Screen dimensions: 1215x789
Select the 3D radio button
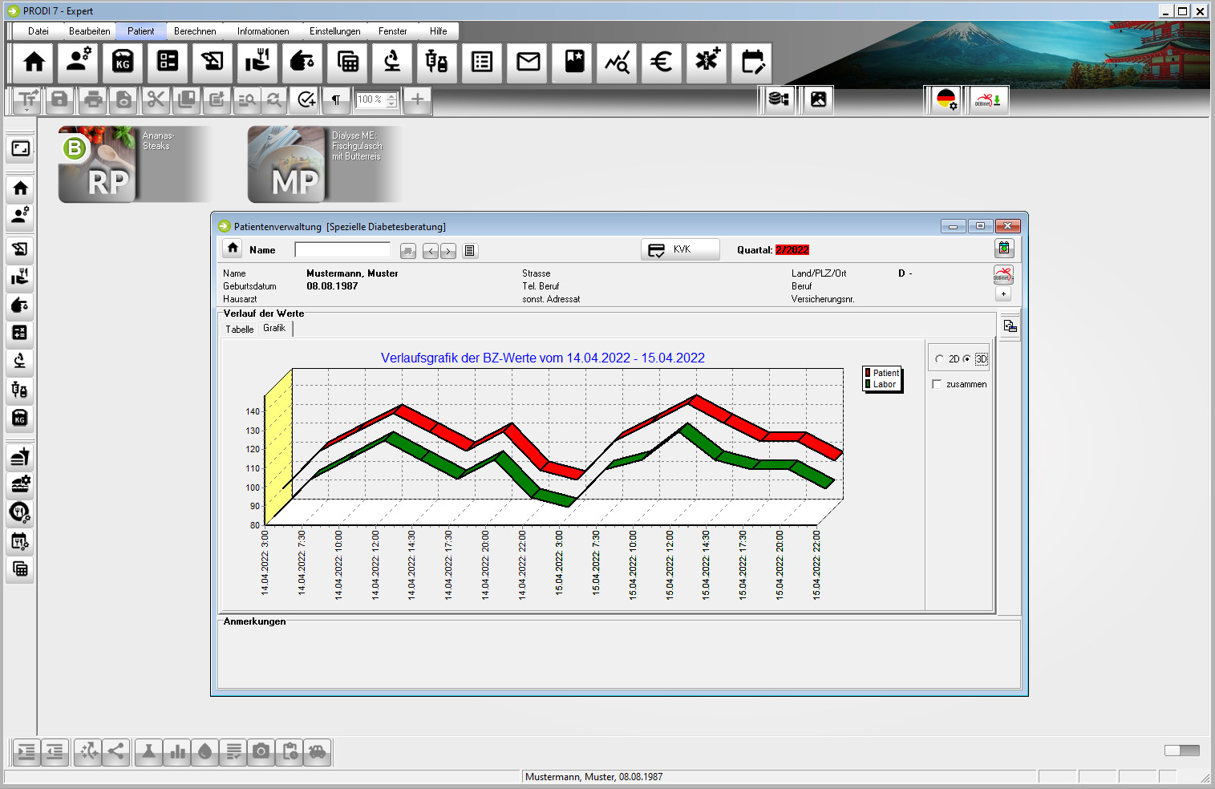pyautogui.click(x=967, y=359)
